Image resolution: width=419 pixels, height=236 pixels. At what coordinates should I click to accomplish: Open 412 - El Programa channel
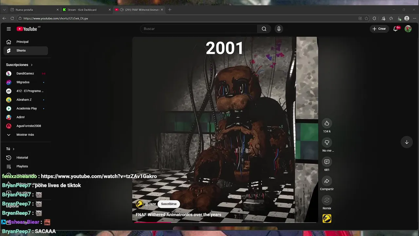click(x=26, y=91)
